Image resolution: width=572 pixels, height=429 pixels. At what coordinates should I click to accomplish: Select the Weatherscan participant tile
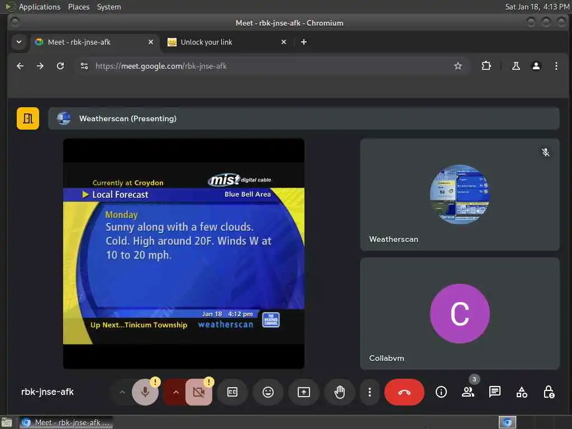click(460, 194)
